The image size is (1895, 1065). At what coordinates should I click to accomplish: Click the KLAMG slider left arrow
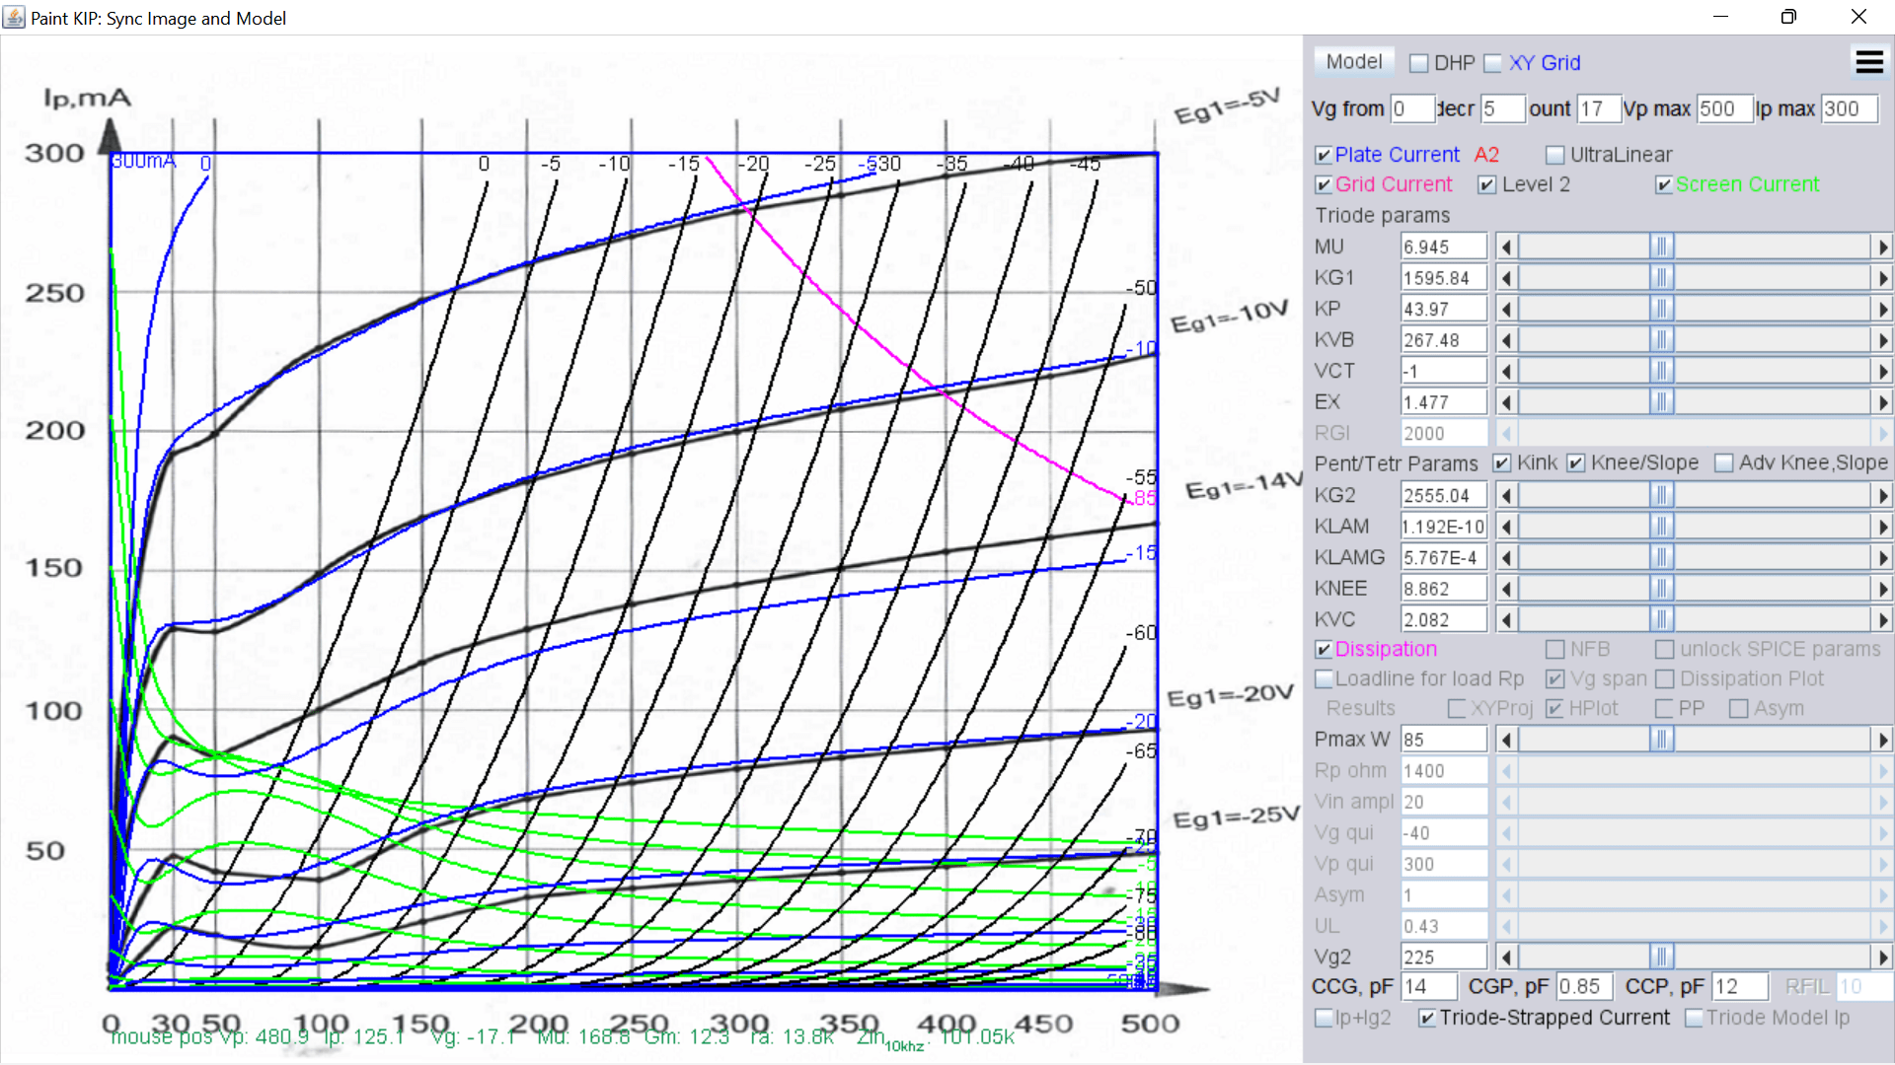1506,557
